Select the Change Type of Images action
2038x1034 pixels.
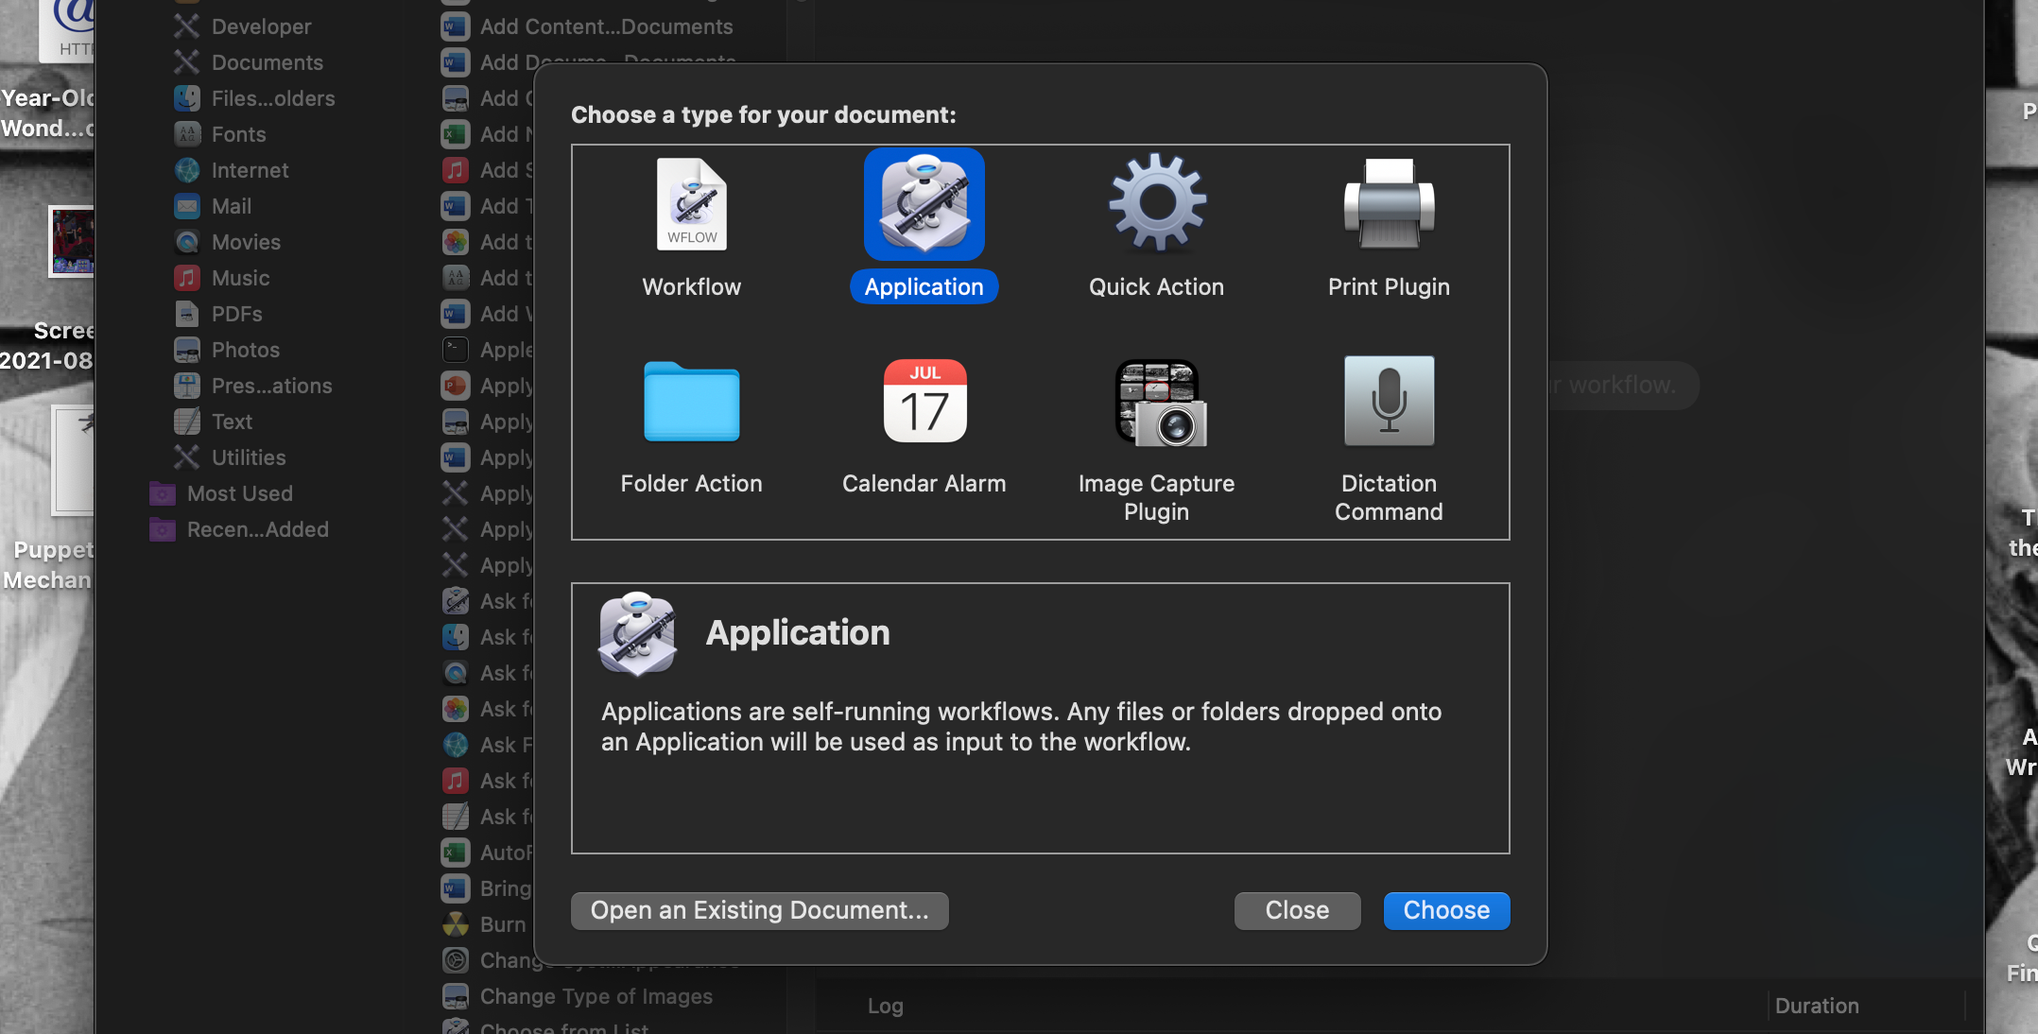[x=596, y=996]
